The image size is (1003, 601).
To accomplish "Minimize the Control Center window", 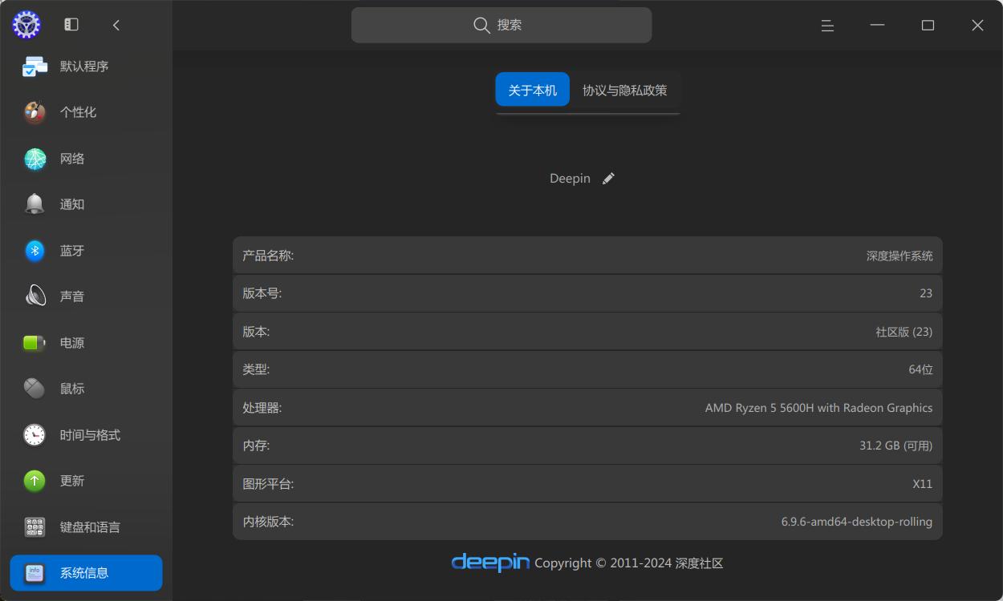I will click(x=877, y=26).
